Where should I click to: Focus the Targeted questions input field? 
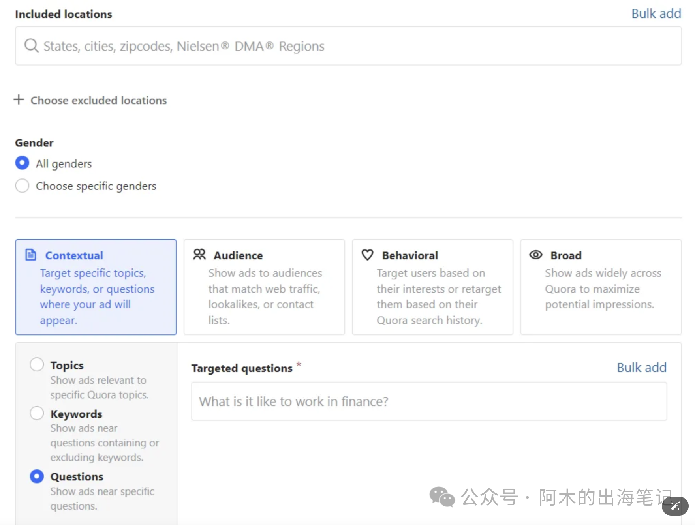[x=429, y=401]
